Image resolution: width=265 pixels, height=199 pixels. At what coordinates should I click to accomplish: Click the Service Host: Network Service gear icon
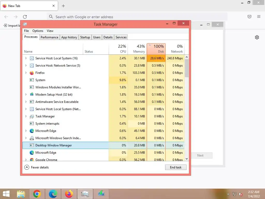(32, 66)
